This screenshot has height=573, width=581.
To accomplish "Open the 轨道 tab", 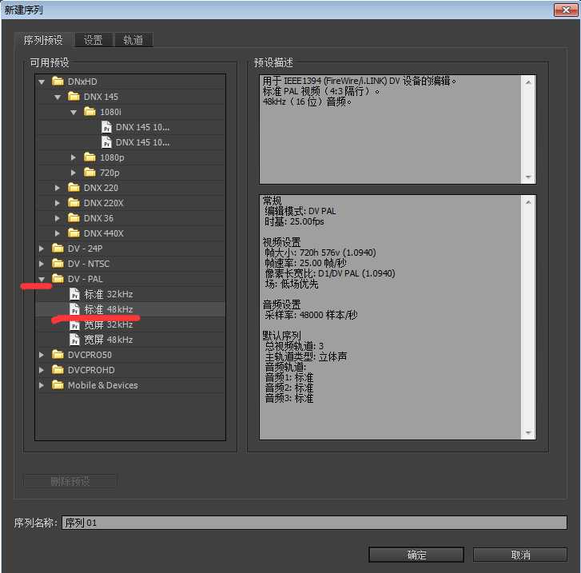I will point(133,40).
